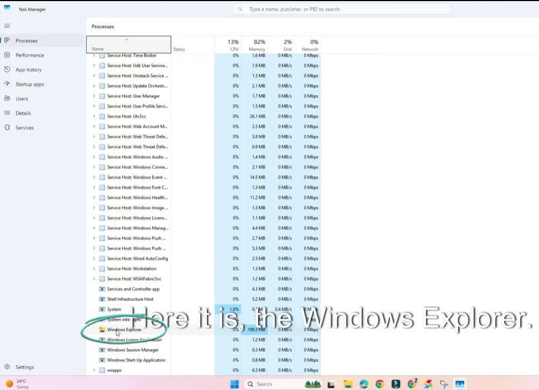Image resolution: width=539 pixels, height=390 pixels.
Task: Expand Service Host: User Profile Service
Action: [94, 106]
